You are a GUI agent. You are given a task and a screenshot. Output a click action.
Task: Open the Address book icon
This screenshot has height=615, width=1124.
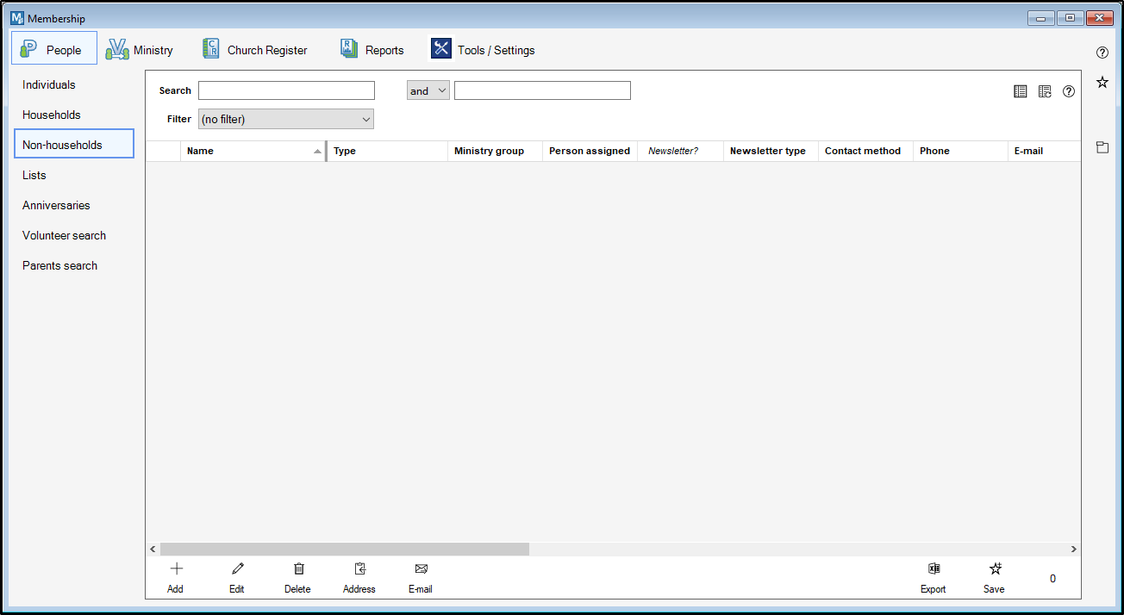click(x=359, y=569)
